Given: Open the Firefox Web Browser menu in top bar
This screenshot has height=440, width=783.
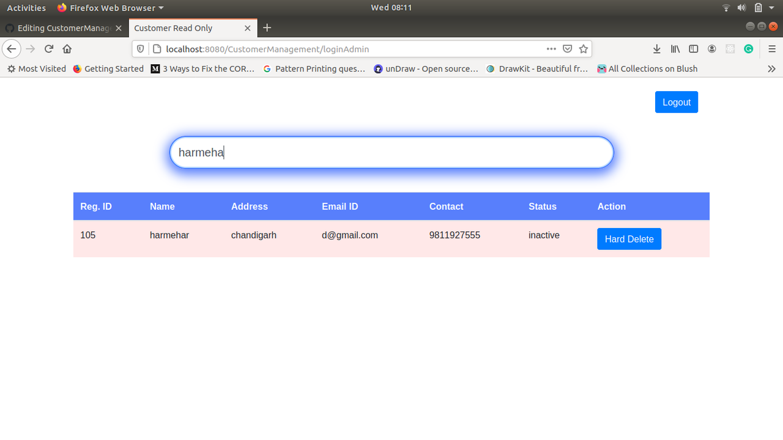Looking at the screenshot, I should 110,7.
